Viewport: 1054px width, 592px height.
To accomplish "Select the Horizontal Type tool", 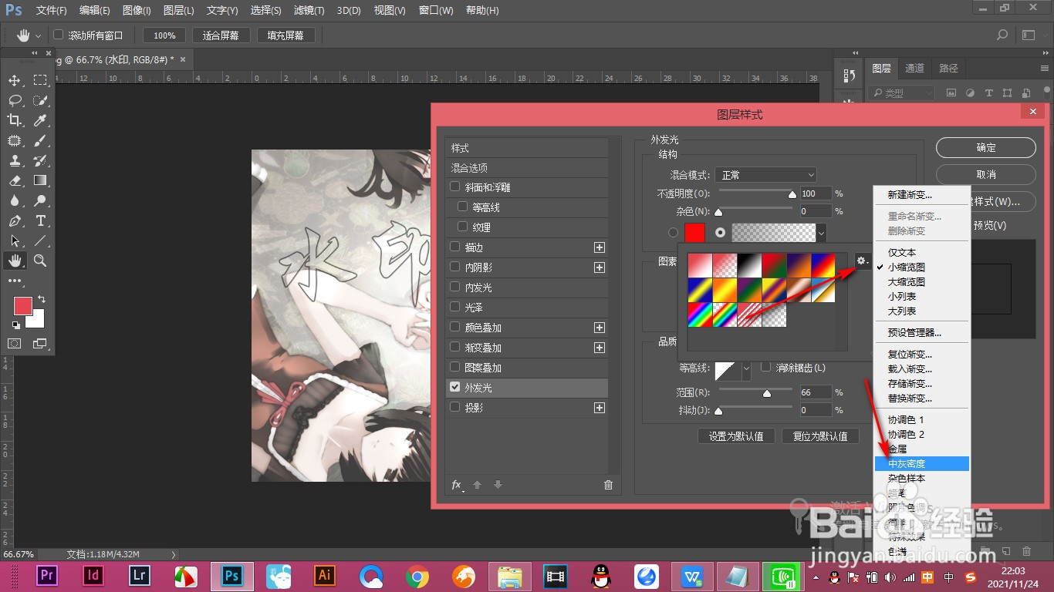I will click(x=40, y=220).
